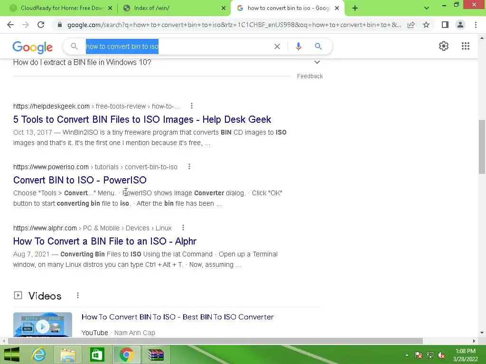
Task: Click the Google search text field
Action: click(x=178, y=46)
